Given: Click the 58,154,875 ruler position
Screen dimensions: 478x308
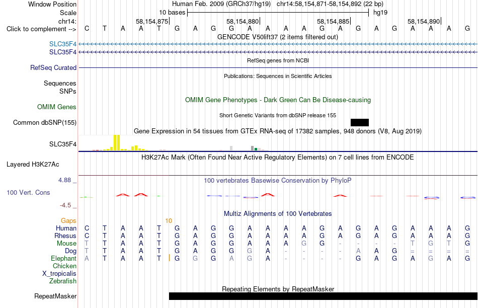Looking at the screenshot, I should [152, 21].
